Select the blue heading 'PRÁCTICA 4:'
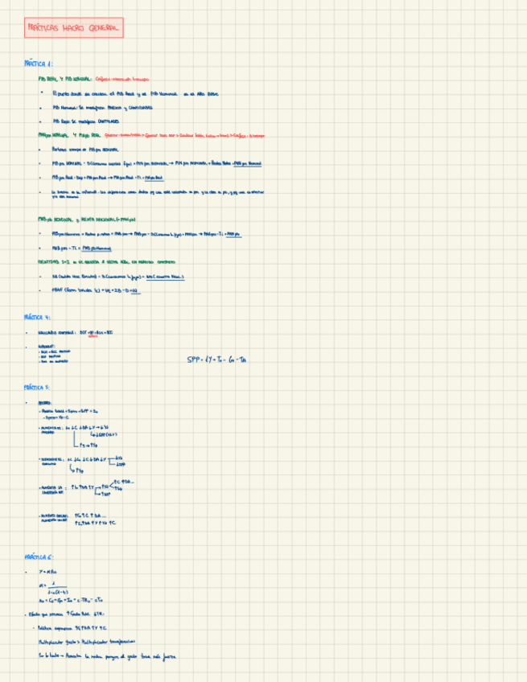527x682 pixels. tap(38, 317)
